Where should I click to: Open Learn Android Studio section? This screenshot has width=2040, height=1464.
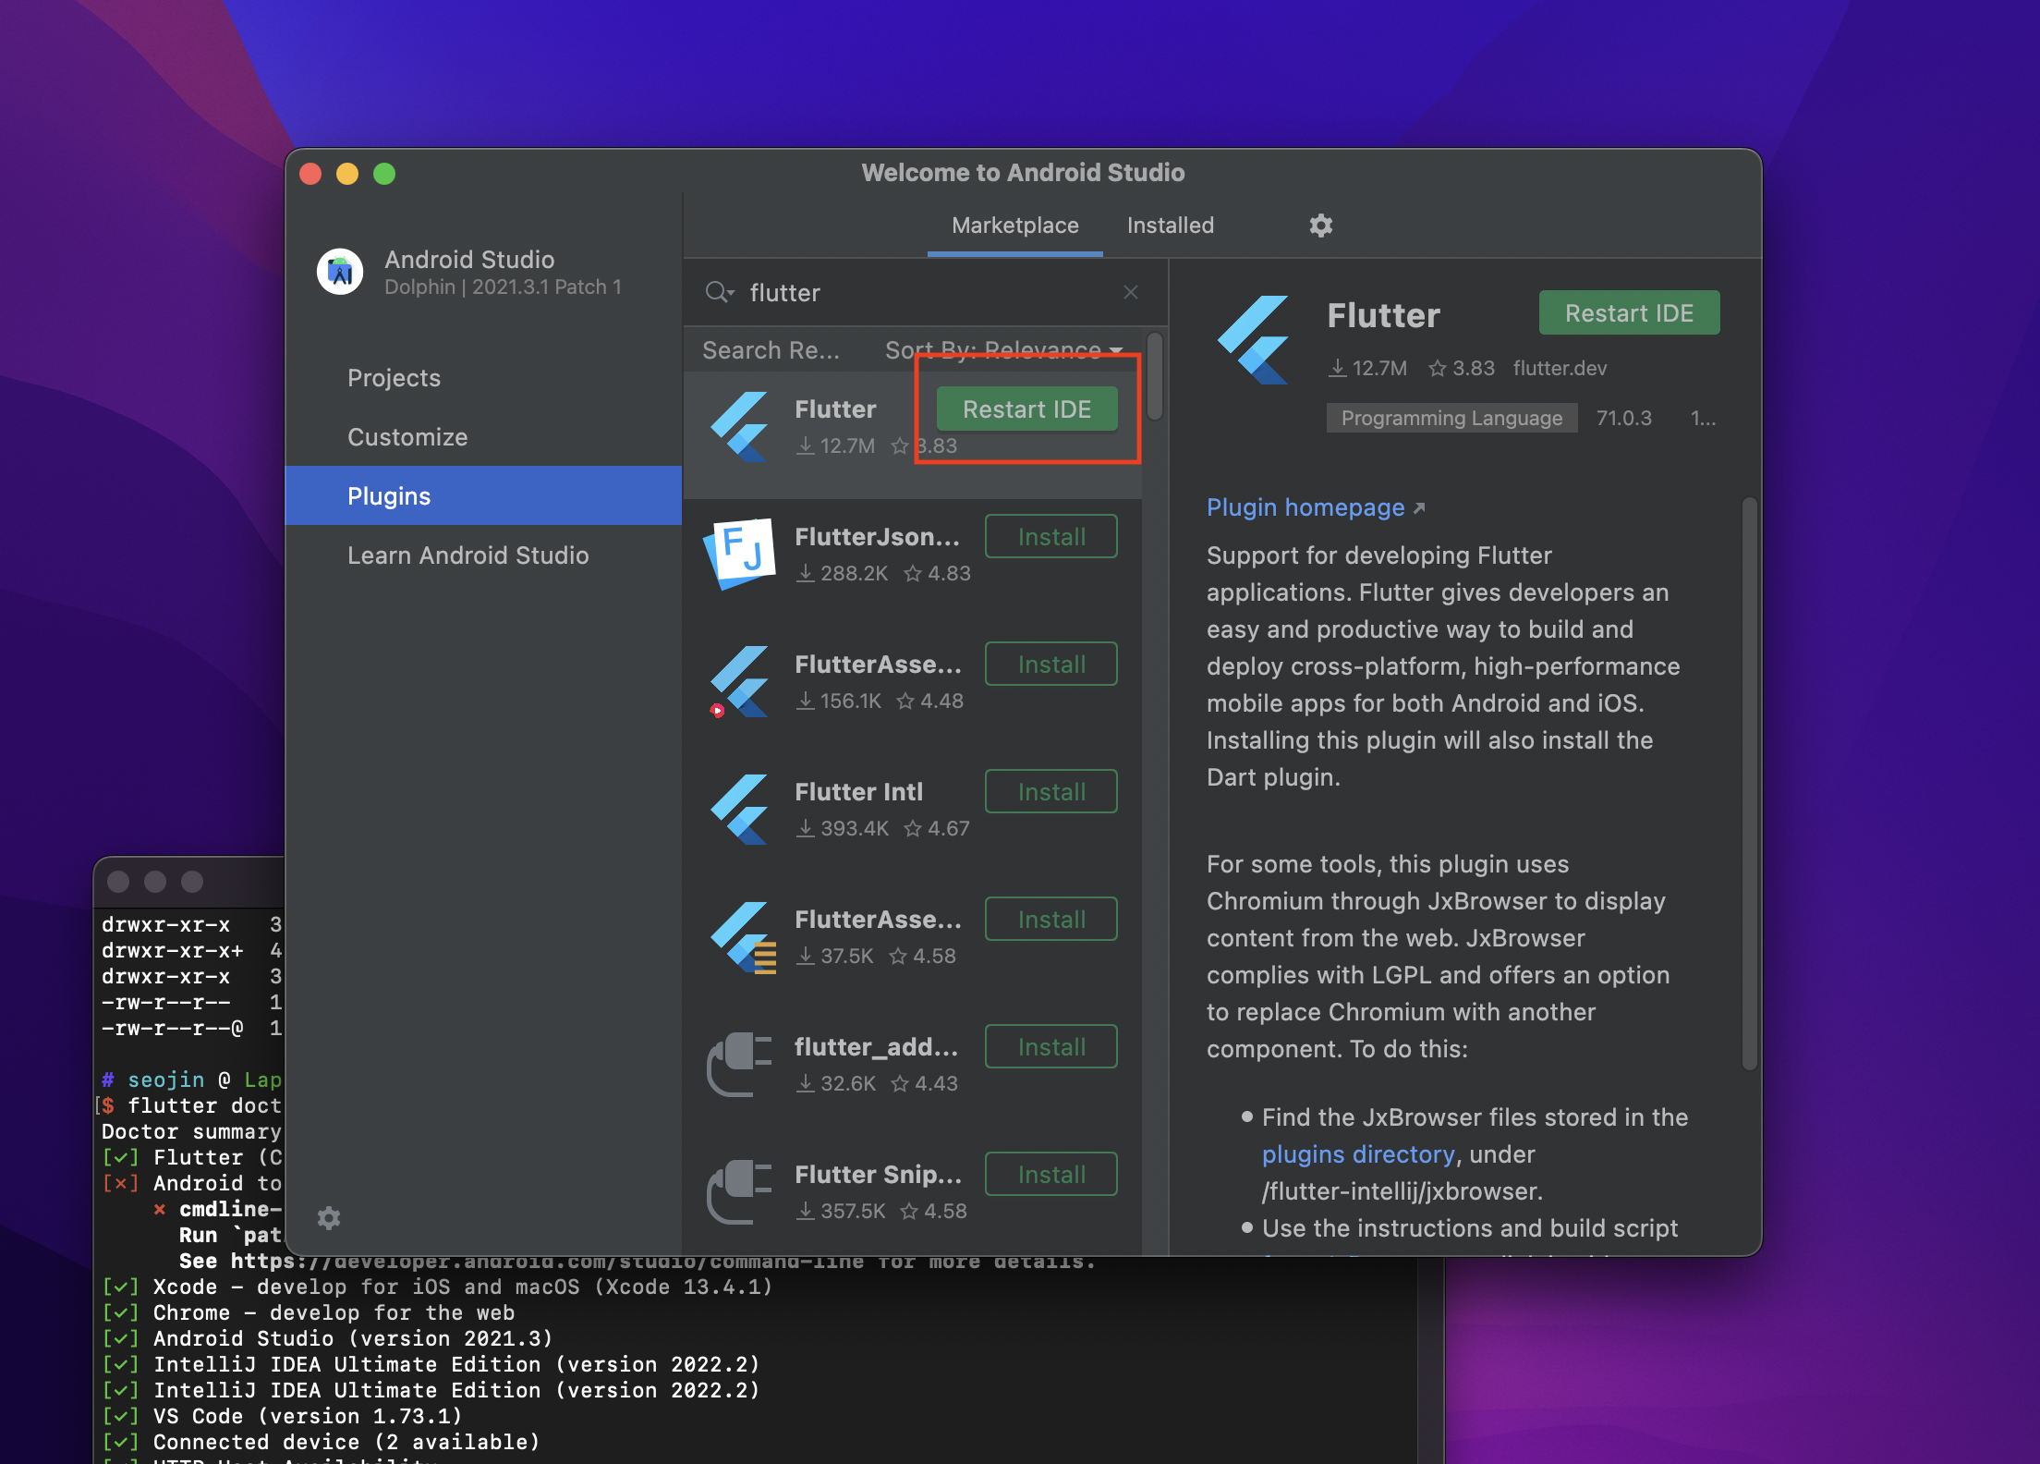[467, 555]
